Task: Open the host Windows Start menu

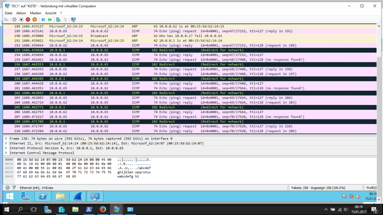Action: 7,209
